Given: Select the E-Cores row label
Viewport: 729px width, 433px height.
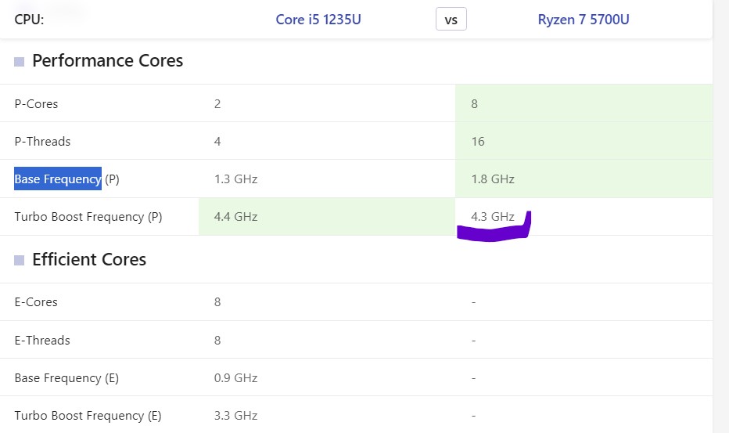Looking at the screenshot, I should [36, 302].
